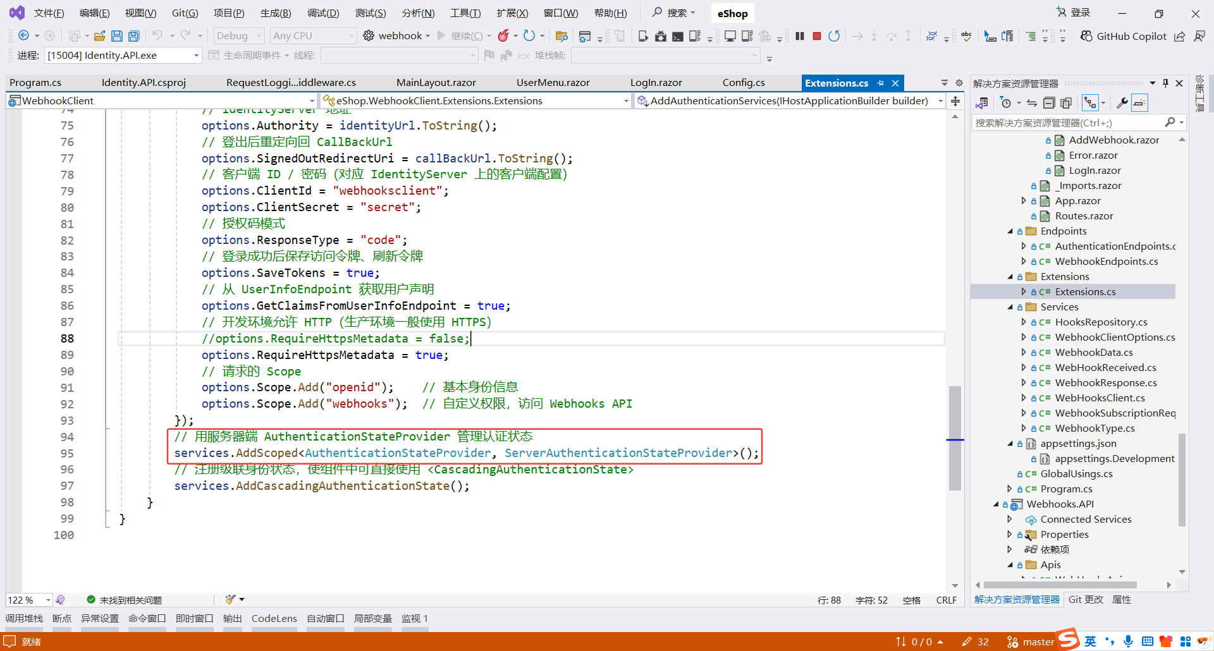Click the Redo toolbar icon
Image resolution: width=1214 pixels, height=651 pixels.
pos(185,36)
